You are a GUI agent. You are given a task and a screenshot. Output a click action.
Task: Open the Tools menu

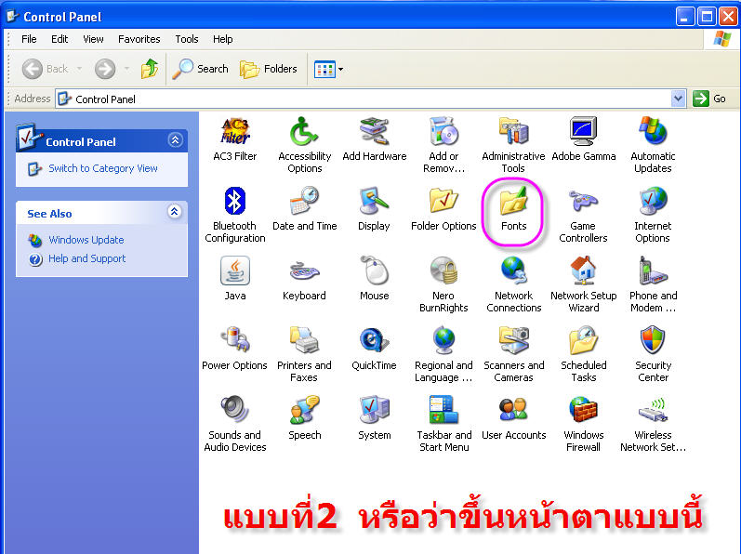pos(187,39)
